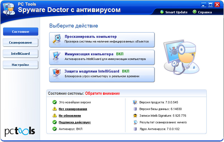The image size is (224, 142).
Task: Follow the Не обновляли link
Action: 70,116
